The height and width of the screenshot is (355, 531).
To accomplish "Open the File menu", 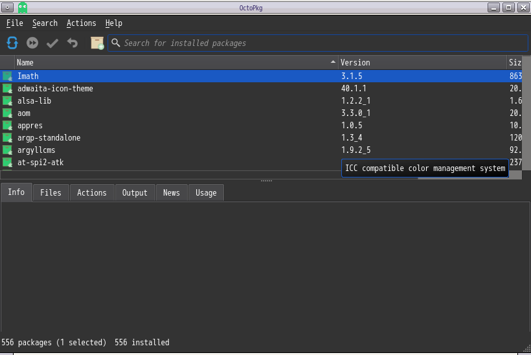I will click(14, 23).
